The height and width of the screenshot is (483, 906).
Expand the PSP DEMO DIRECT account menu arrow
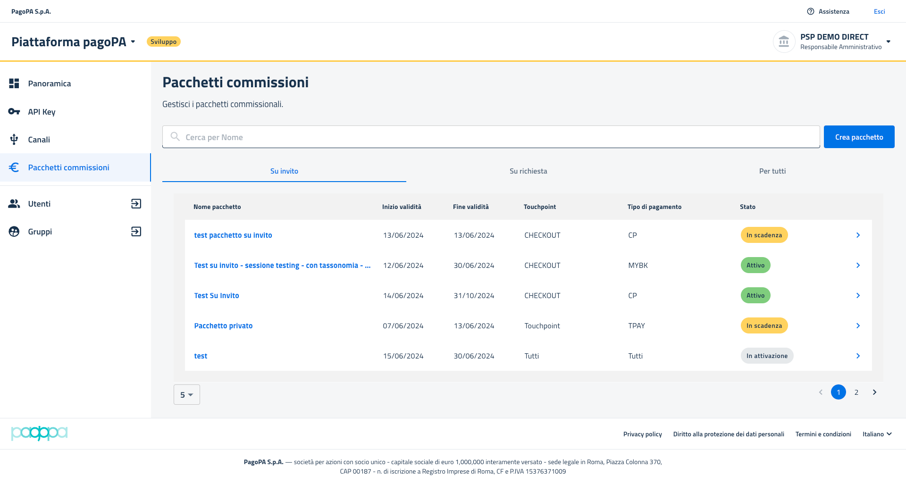(x=888, y=42)
